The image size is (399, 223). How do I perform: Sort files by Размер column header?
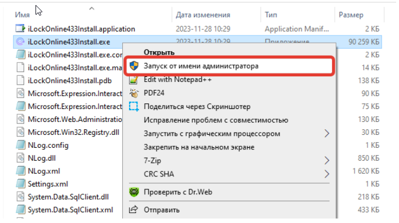coord(351,15)
